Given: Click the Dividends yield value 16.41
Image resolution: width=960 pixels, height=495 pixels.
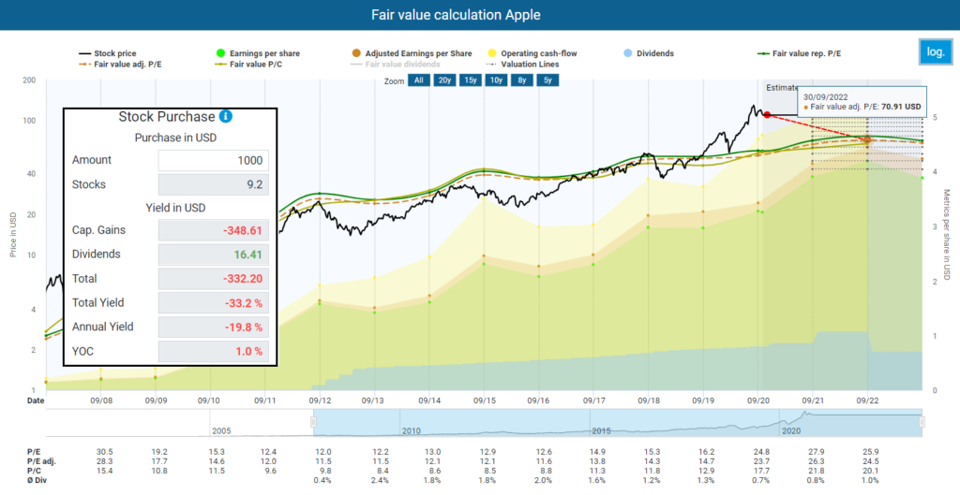Looking at the screenshot, I should (x=213, y=255).
